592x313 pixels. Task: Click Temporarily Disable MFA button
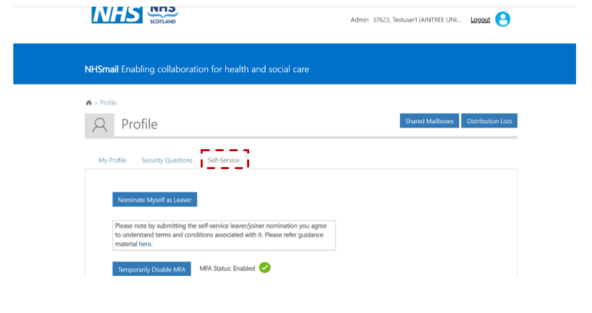151,269
